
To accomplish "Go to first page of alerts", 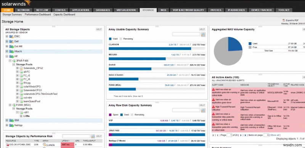I will [x=213, y=135].
